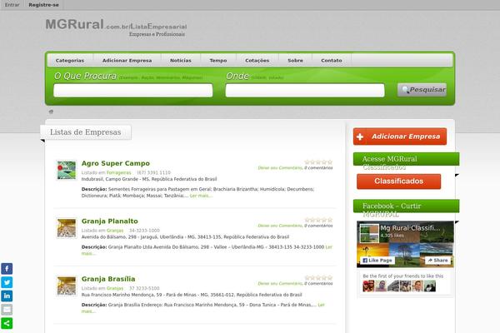The height and width of the screenshot is (333, 500).
Task: Click first friend avatar in Facebook widget
Action: click(368, 286)
